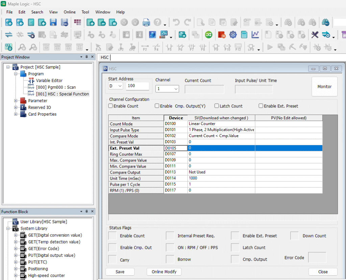The image size is (346, 280).
Task: Pin the Project Window panel
Action: pos(87,57)
